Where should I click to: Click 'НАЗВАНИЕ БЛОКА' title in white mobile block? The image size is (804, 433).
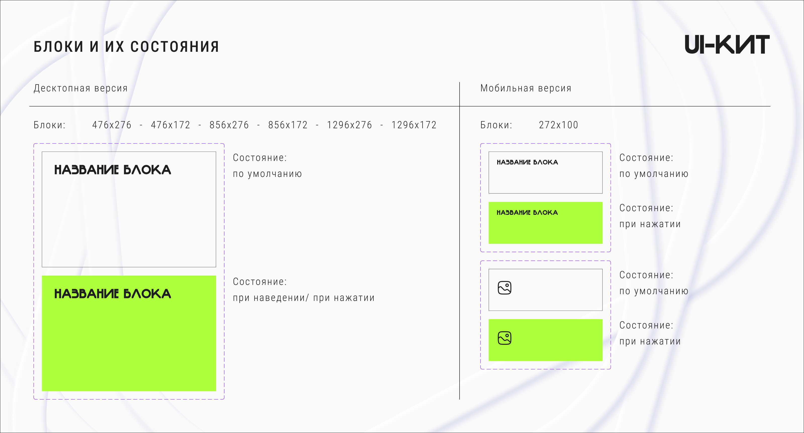coord(527,162)
